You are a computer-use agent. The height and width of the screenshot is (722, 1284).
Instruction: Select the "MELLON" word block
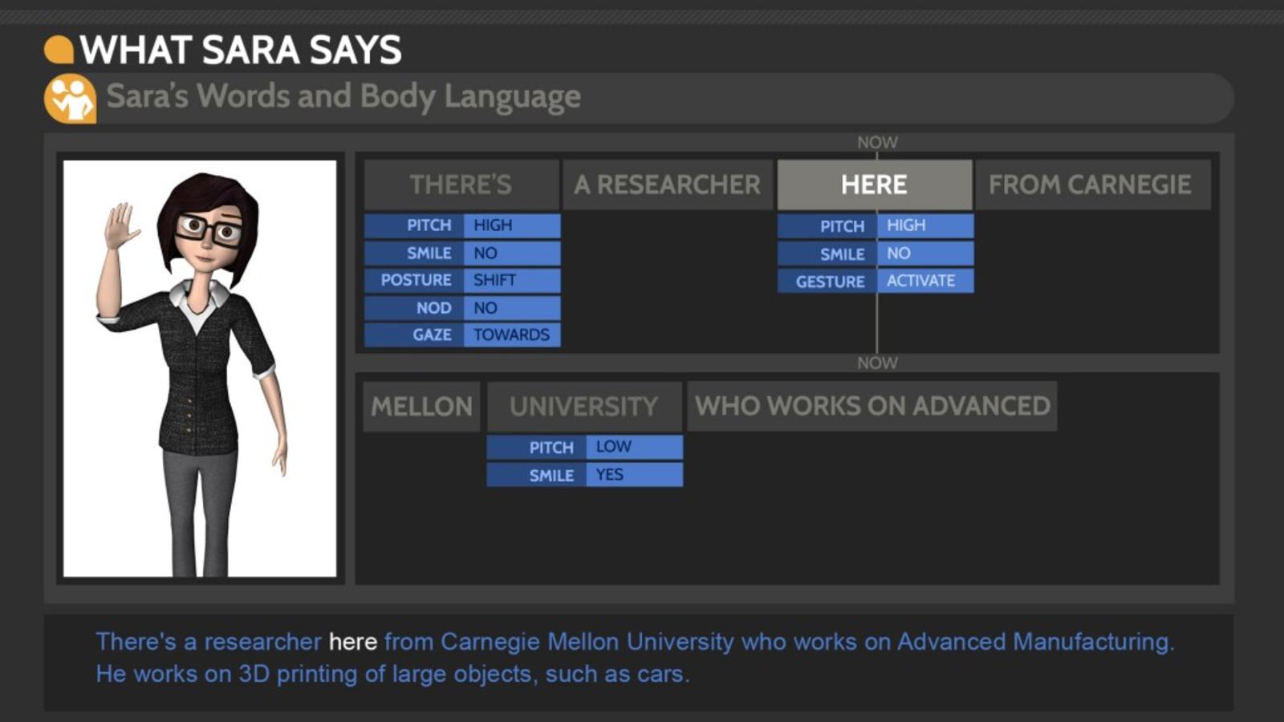[421, 407]
